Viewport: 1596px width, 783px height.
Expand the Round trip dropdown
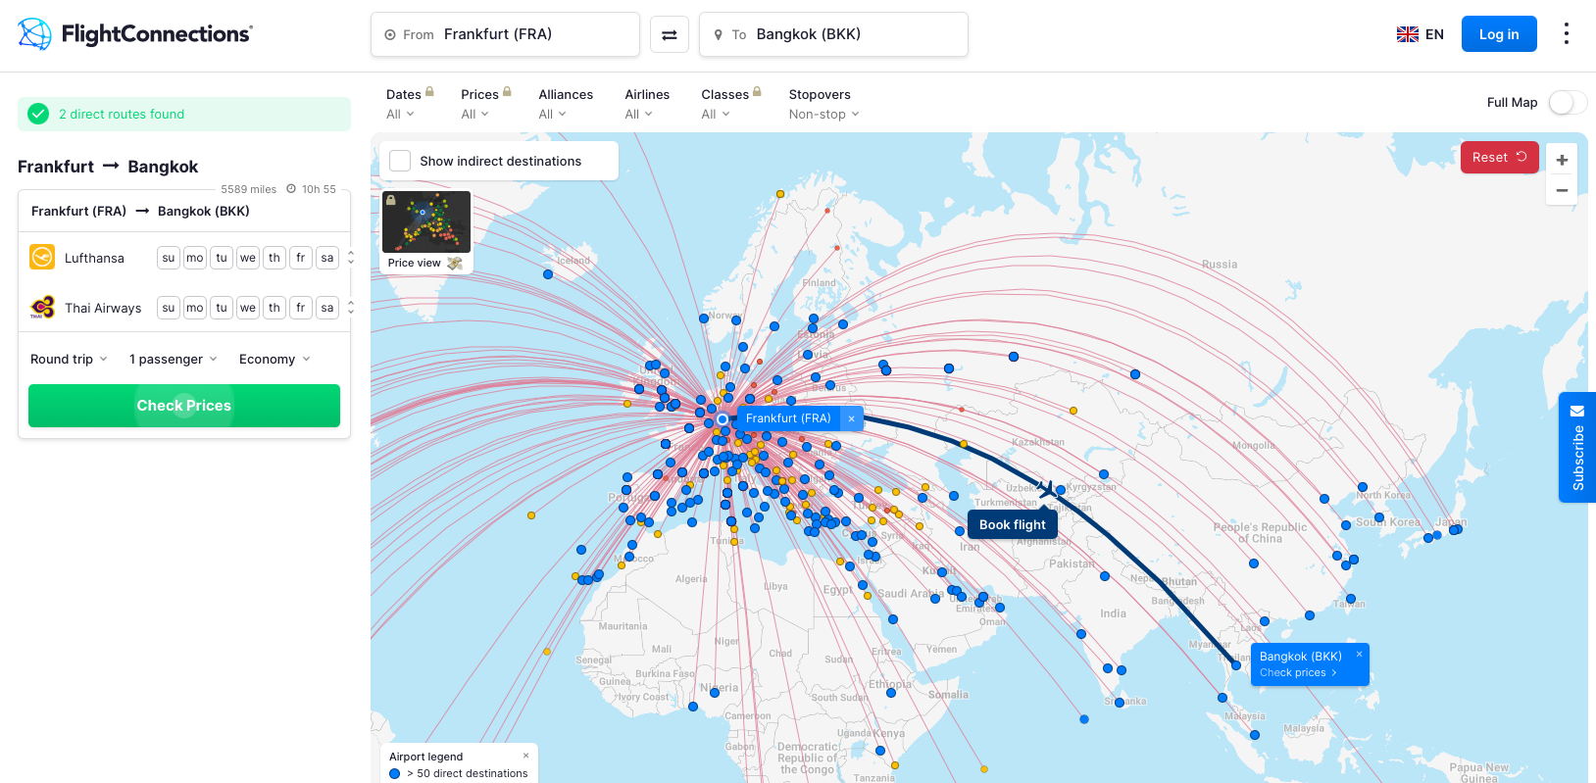(x=69, y=360)
